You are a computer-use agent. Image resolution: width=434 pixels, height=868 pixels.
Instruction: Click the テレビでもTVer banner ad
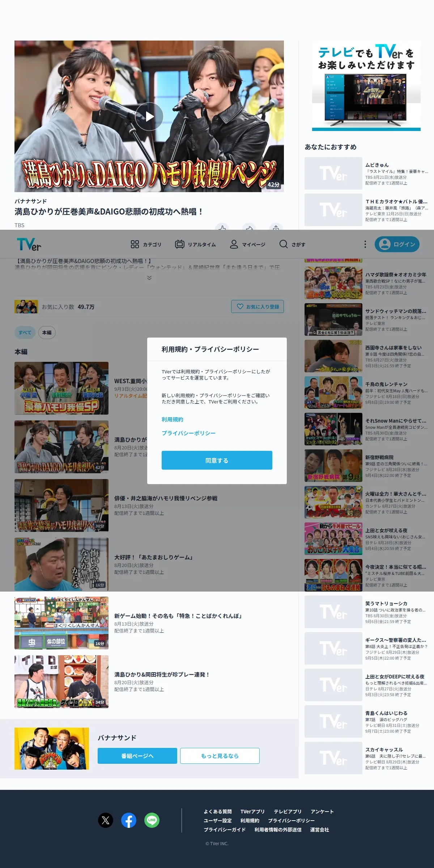click(366, 86)
